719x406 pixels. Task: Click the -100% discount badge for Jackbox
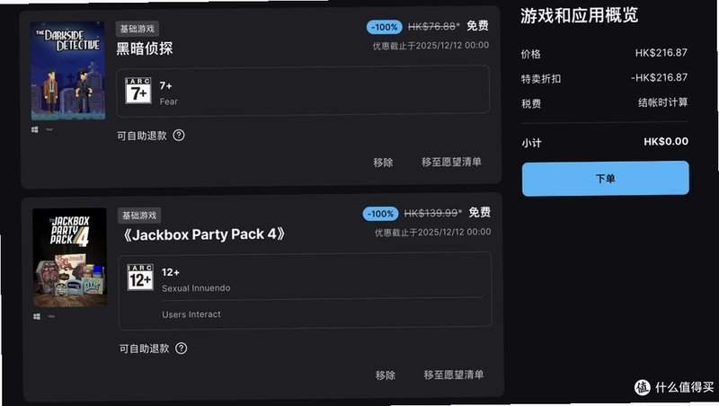tap(380, 214)
